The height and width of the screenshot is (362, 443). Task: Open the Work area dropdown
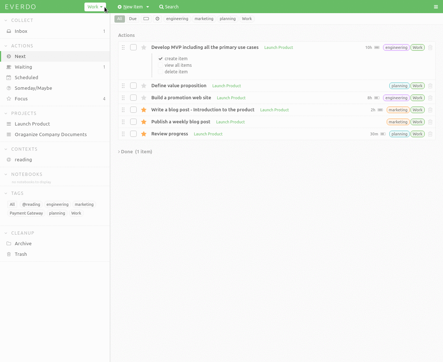coord(95,7)
